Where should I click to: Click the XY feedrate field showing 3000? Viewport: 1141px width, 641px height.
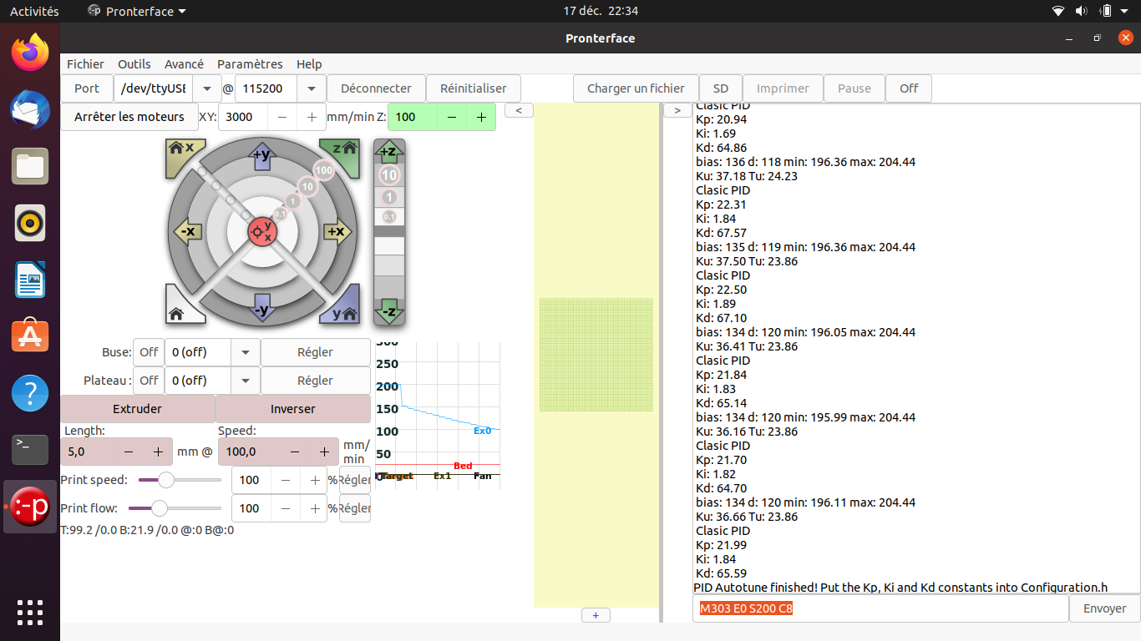[244, 117]
